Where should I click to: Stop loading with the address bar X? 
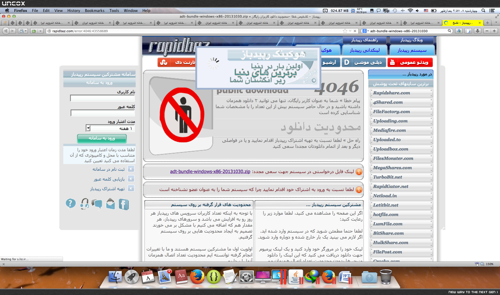pyautogui.click(x=355, y=31)
